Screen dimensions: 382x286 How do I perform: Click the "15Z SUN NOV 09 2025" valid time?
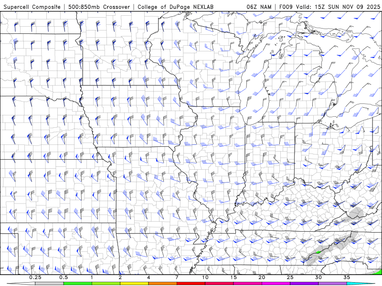(x=348, y=7)
